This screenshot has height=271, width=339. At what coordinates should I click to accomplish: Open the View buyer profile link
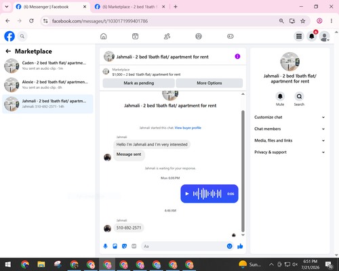coord(188,128)
